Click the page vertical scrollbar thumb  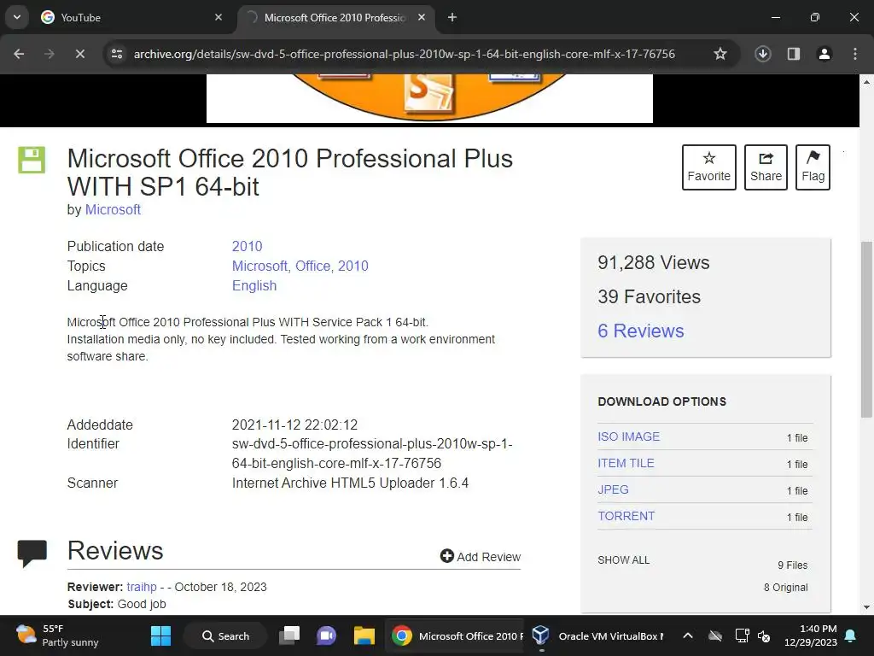click(x=866, y=329)
